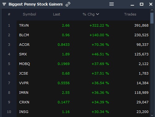
Task: Click the link chain icon
Action: coord(68,4)
